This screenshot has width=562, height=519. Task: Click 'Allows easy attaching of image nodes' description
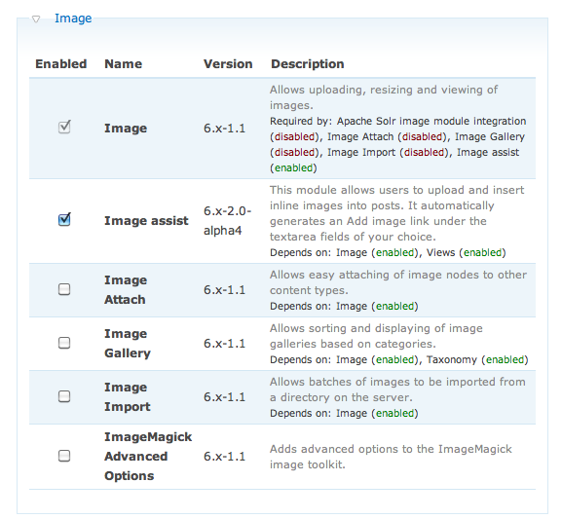tap(398, 282)
